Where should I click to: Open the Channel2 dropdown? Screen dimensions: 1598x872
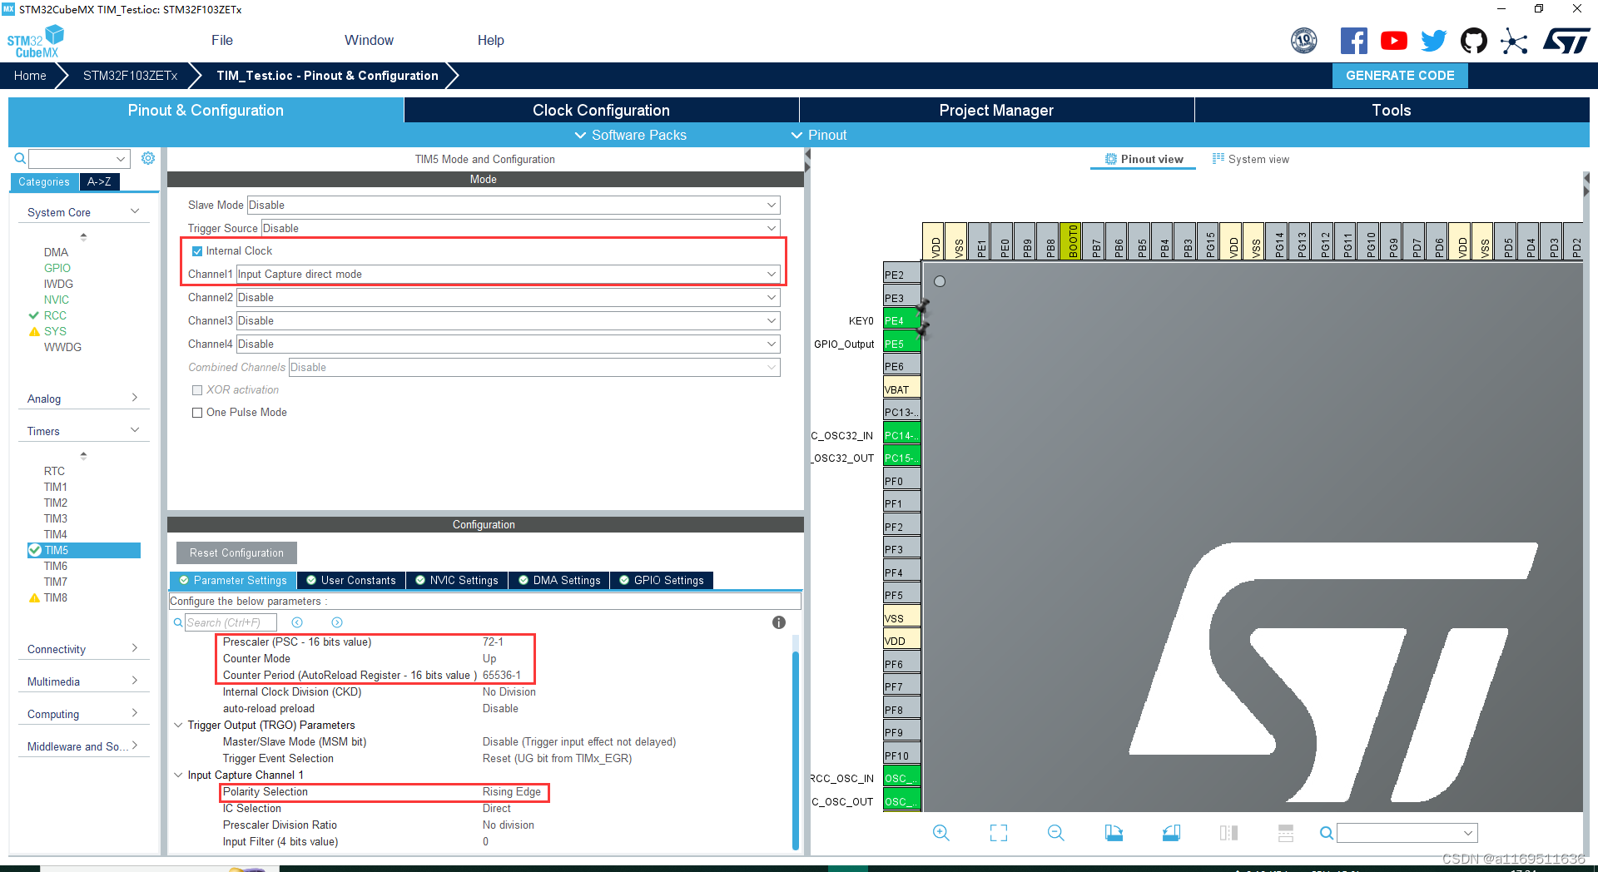[509, 297]
